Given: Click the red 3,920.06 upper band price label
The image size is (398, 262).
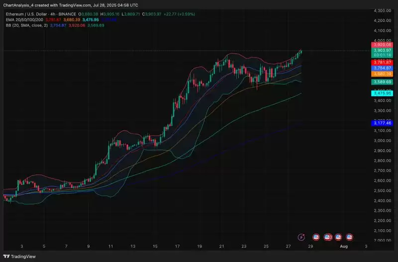Looking at the screenshot, I should tap(383, 45).
